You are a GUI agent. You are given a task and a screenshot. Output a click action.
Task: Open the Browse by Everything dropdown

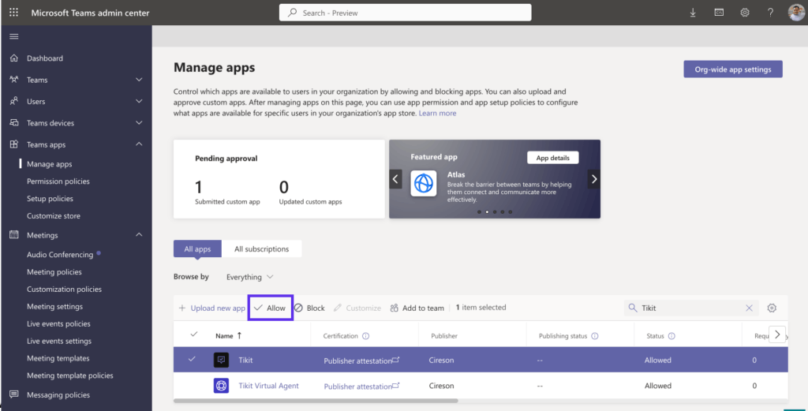250,277
